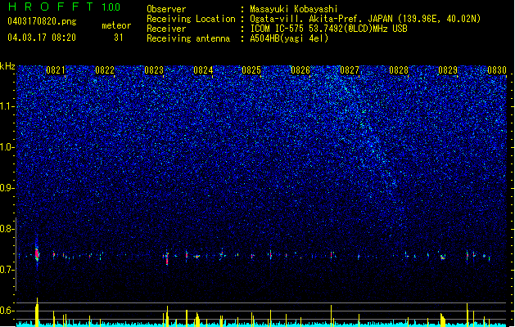Click the 0830 time marker
This screenshot has width=515, height=327.
497,70
